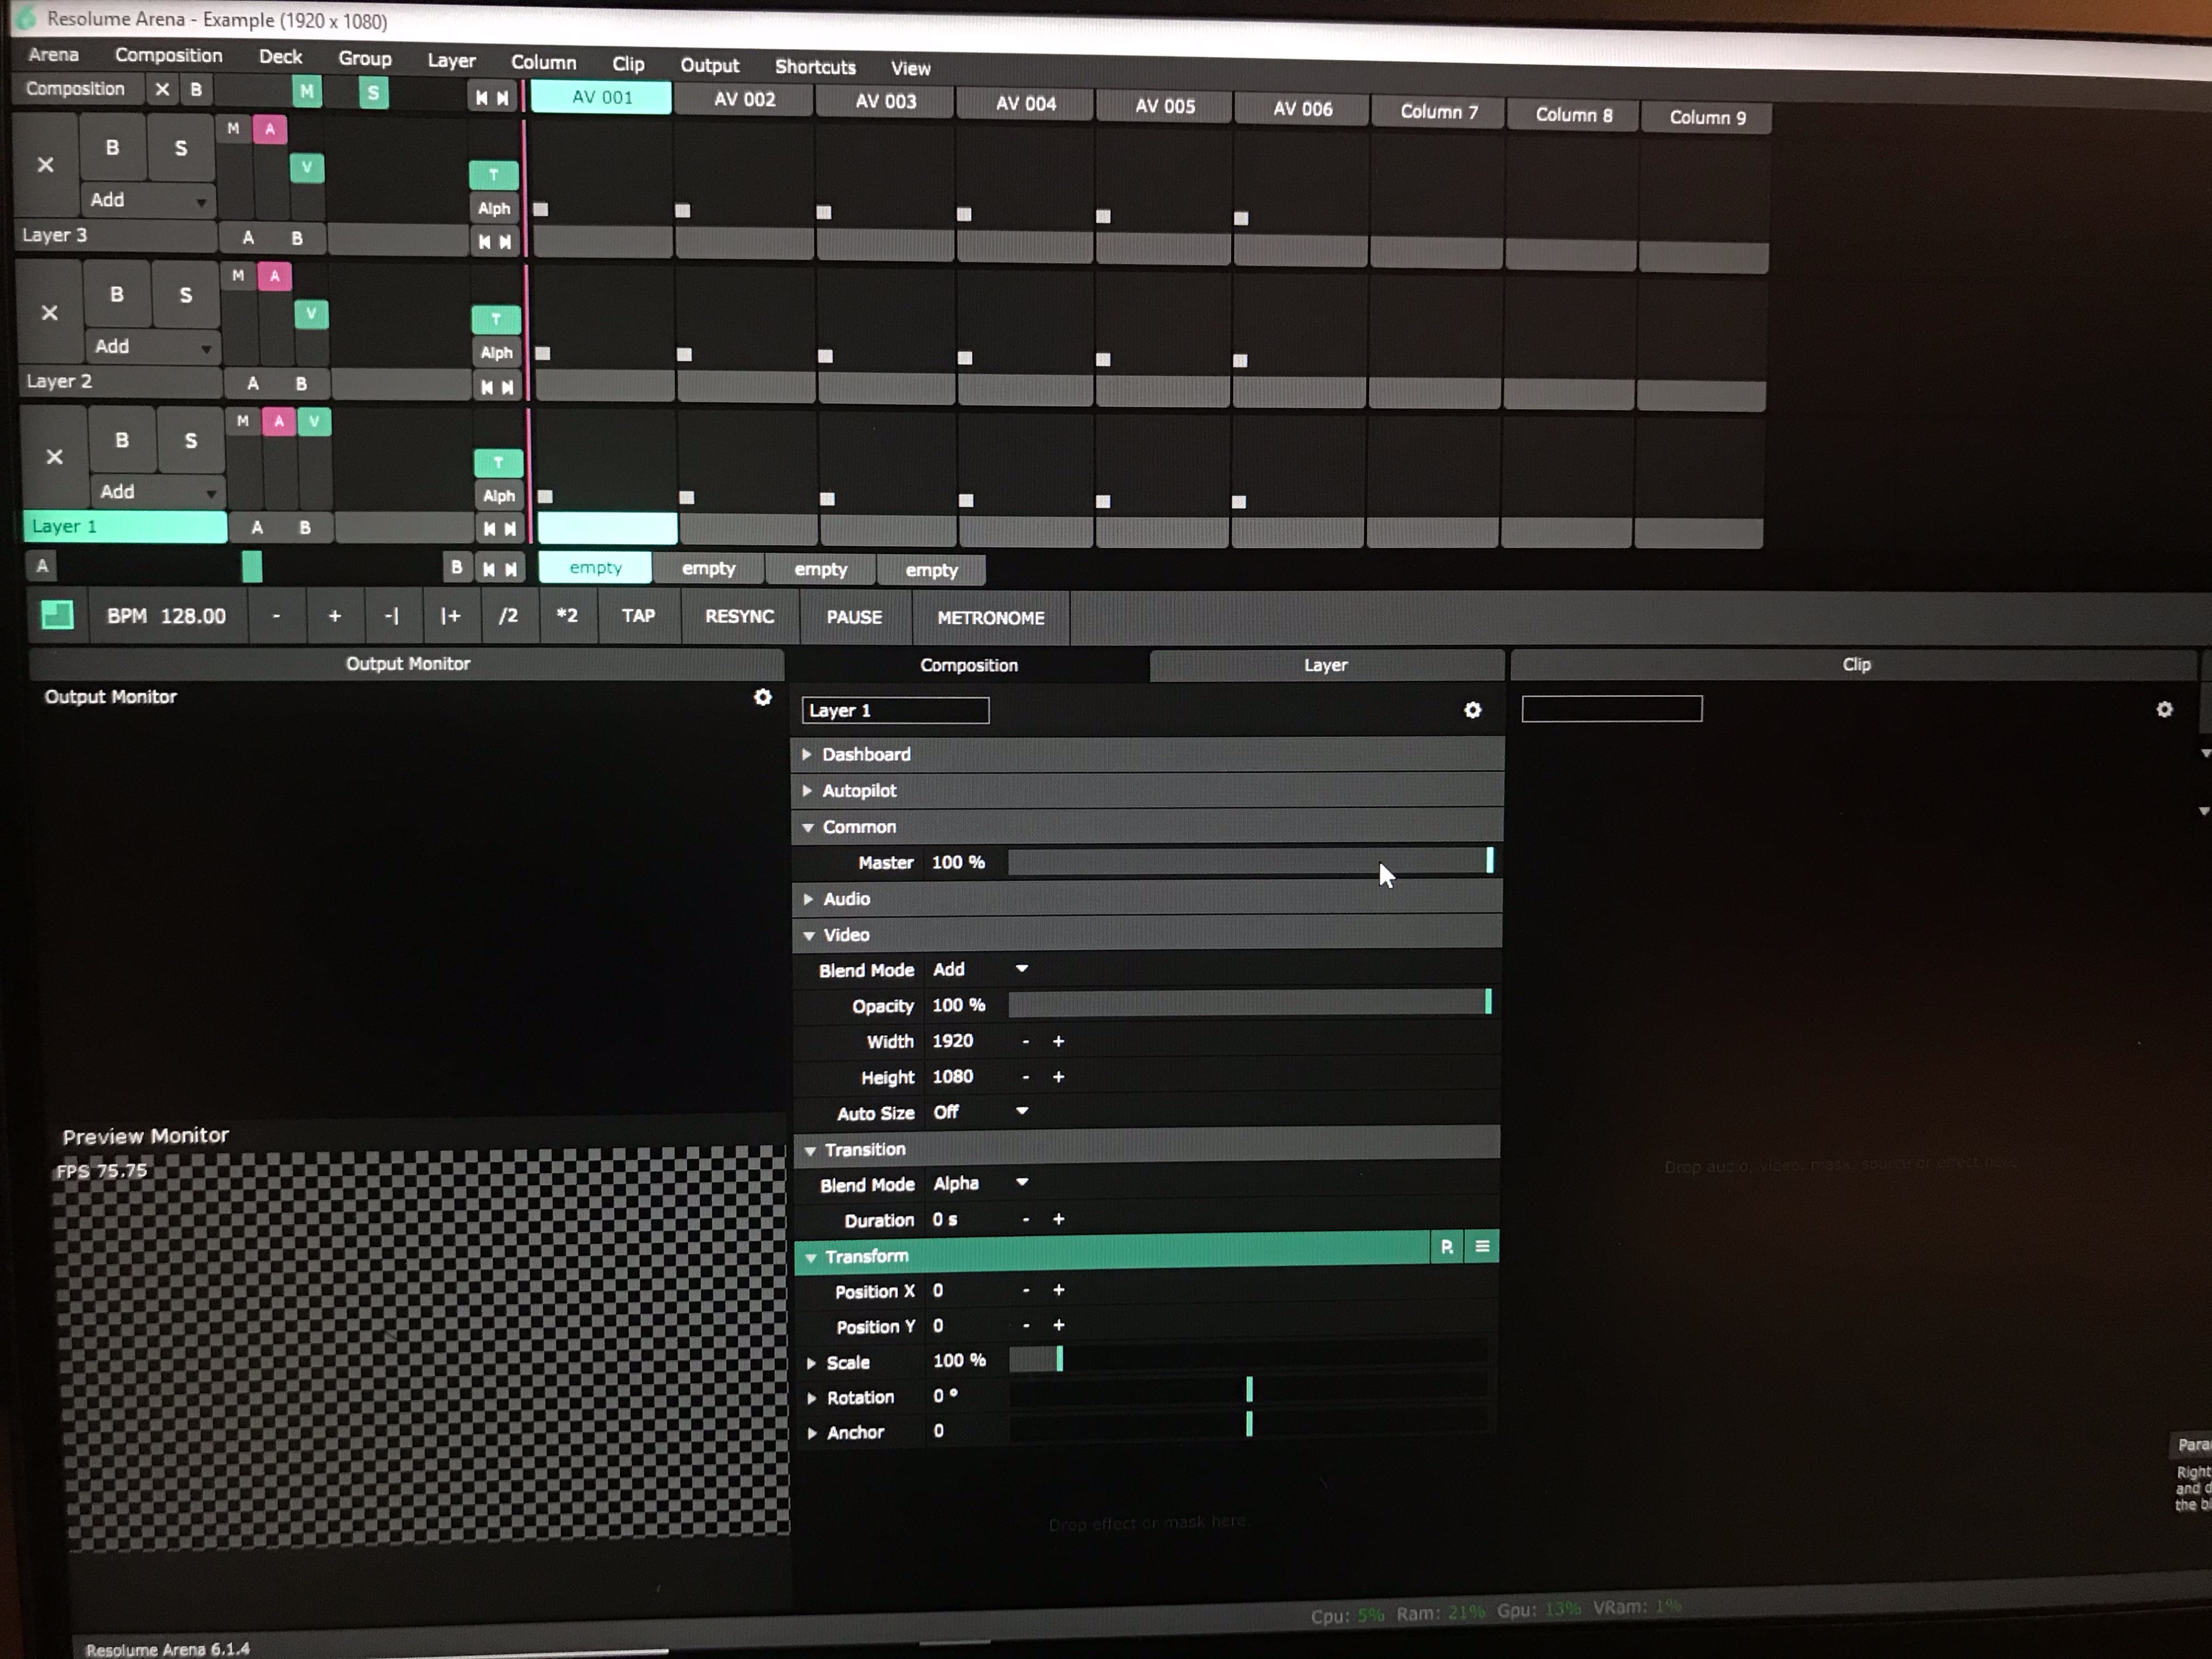Open the Output menu
The image size is (2212, 1659).
[709, 66]
